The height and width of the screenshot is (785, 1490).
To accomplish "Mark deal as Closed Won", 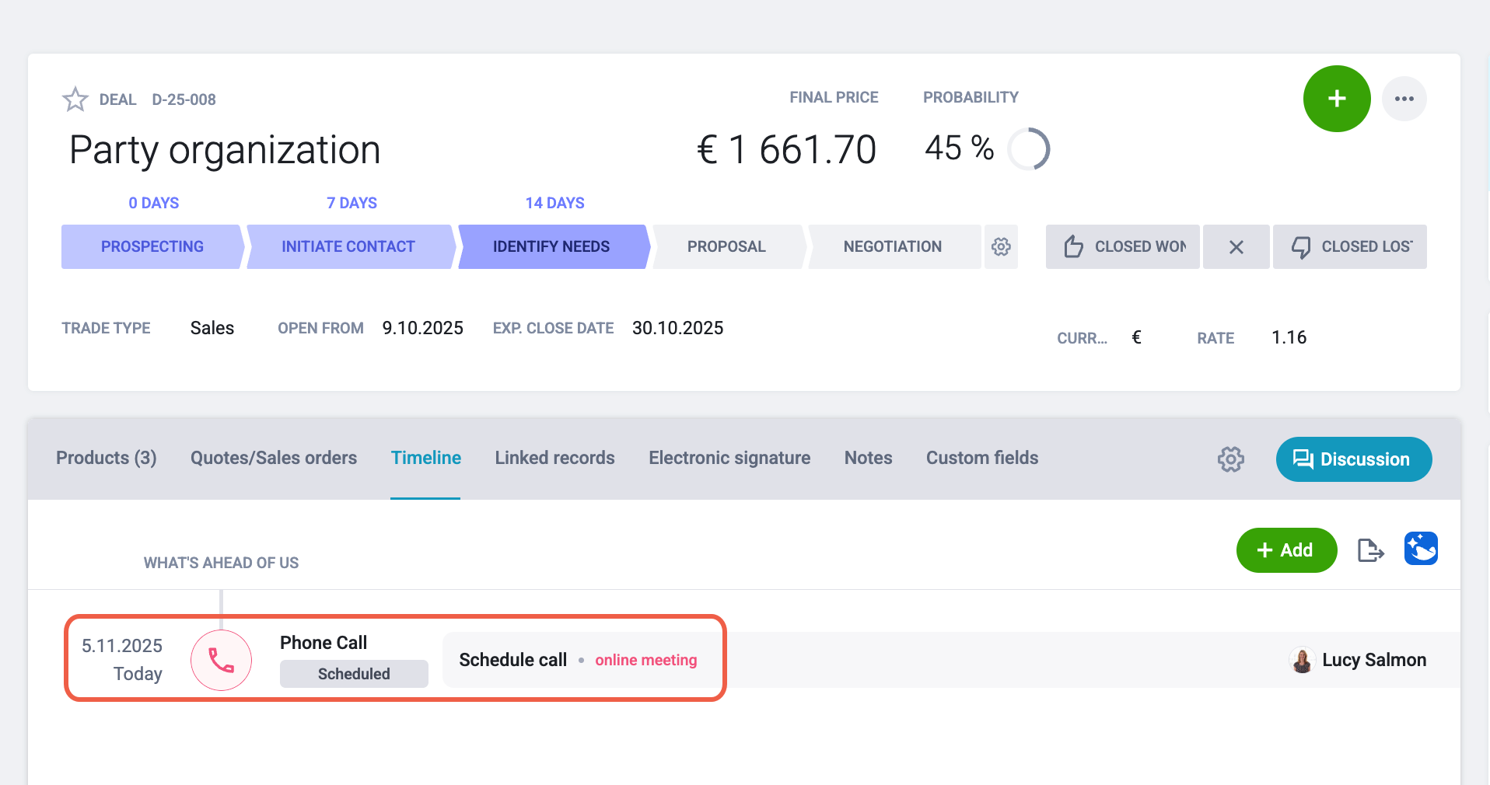I will coord(1123,247).
